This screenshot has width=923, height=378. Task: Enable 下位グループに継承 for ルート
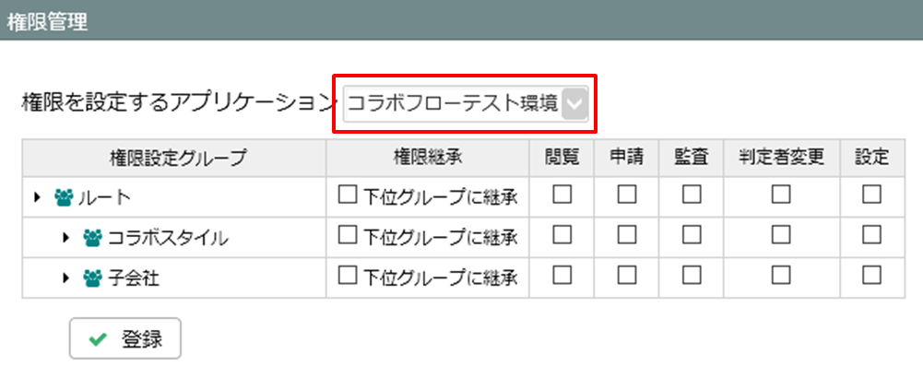tap(348, 195)
